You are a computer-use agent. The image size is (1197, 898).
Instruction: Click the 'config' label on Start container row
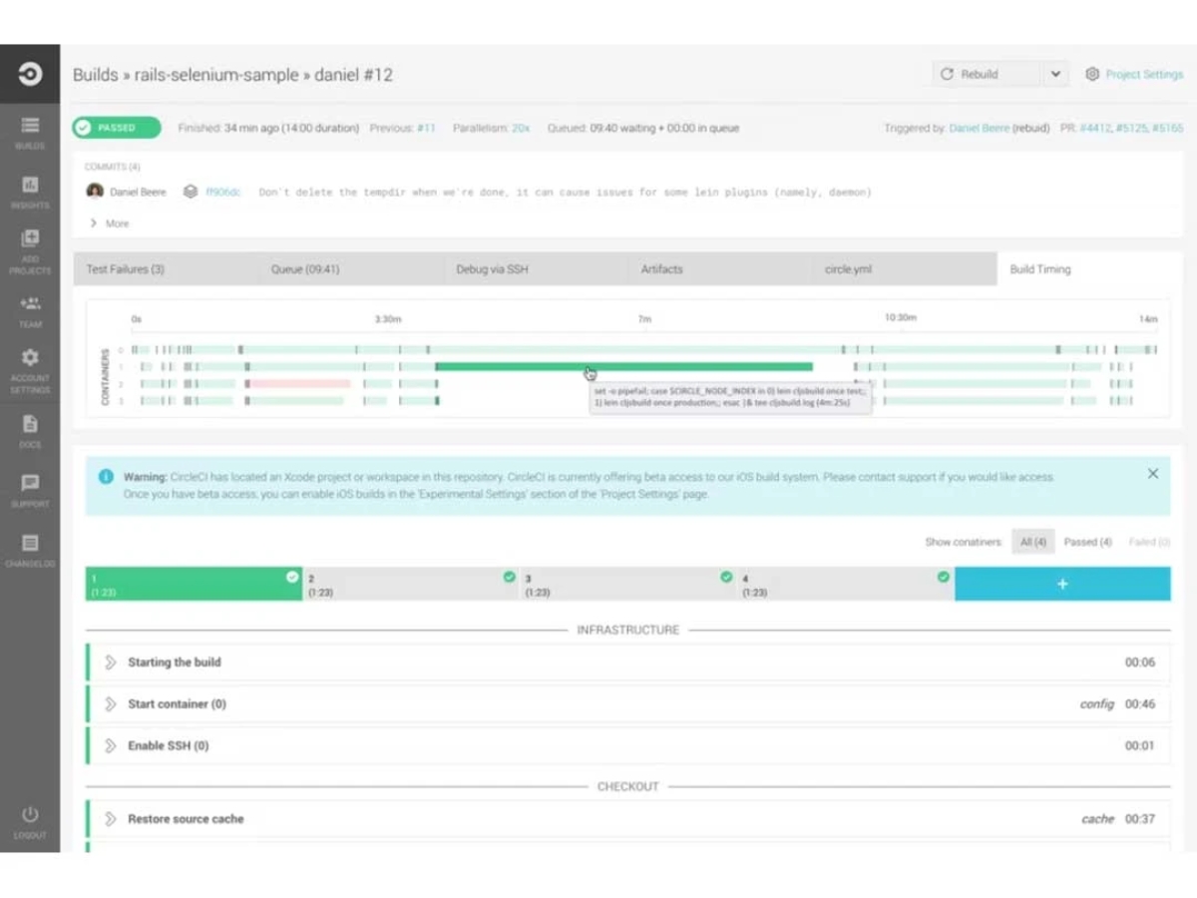[1096, 704]
